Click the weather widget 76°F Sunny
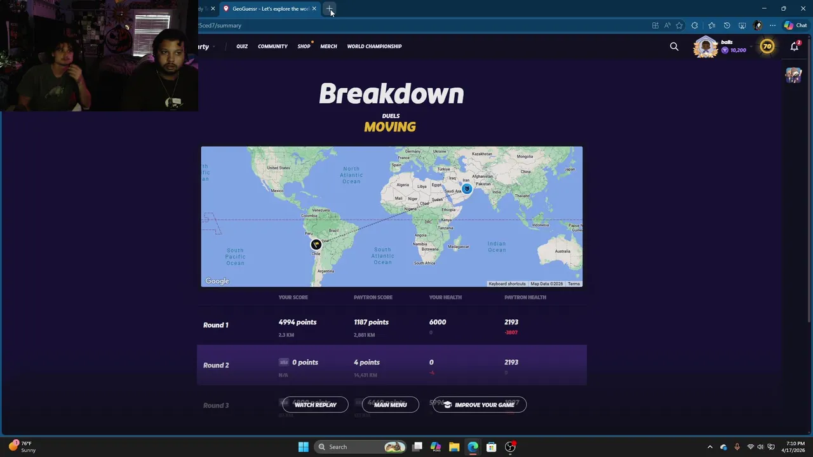This screenshot has height=457, width=813. [x=22, y=446]
